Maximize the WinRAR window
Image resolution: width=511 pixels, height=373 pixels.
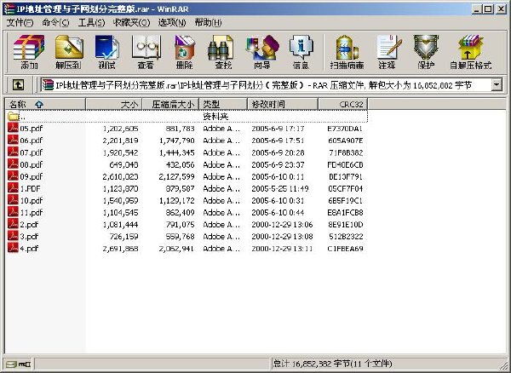(488, 9)
